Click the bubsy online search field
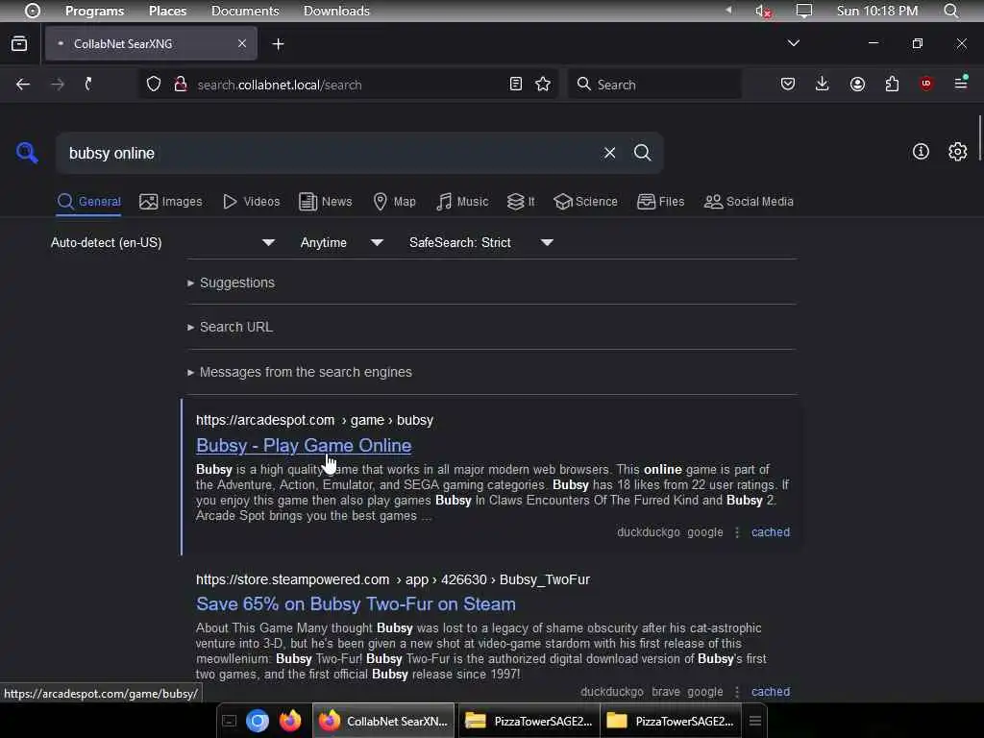The height and width of the screenshot is (738, 984). 330,153
